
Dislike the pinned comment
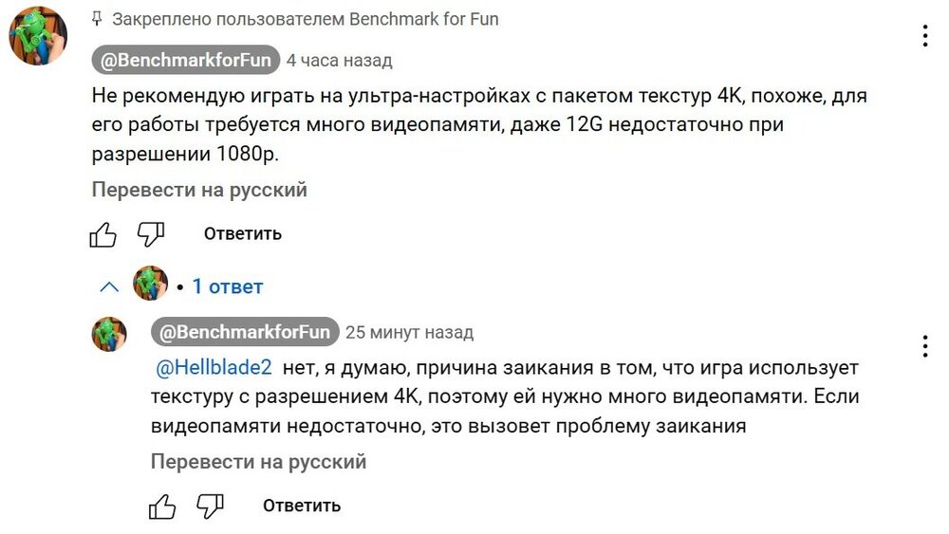click(x=151, y=234)
